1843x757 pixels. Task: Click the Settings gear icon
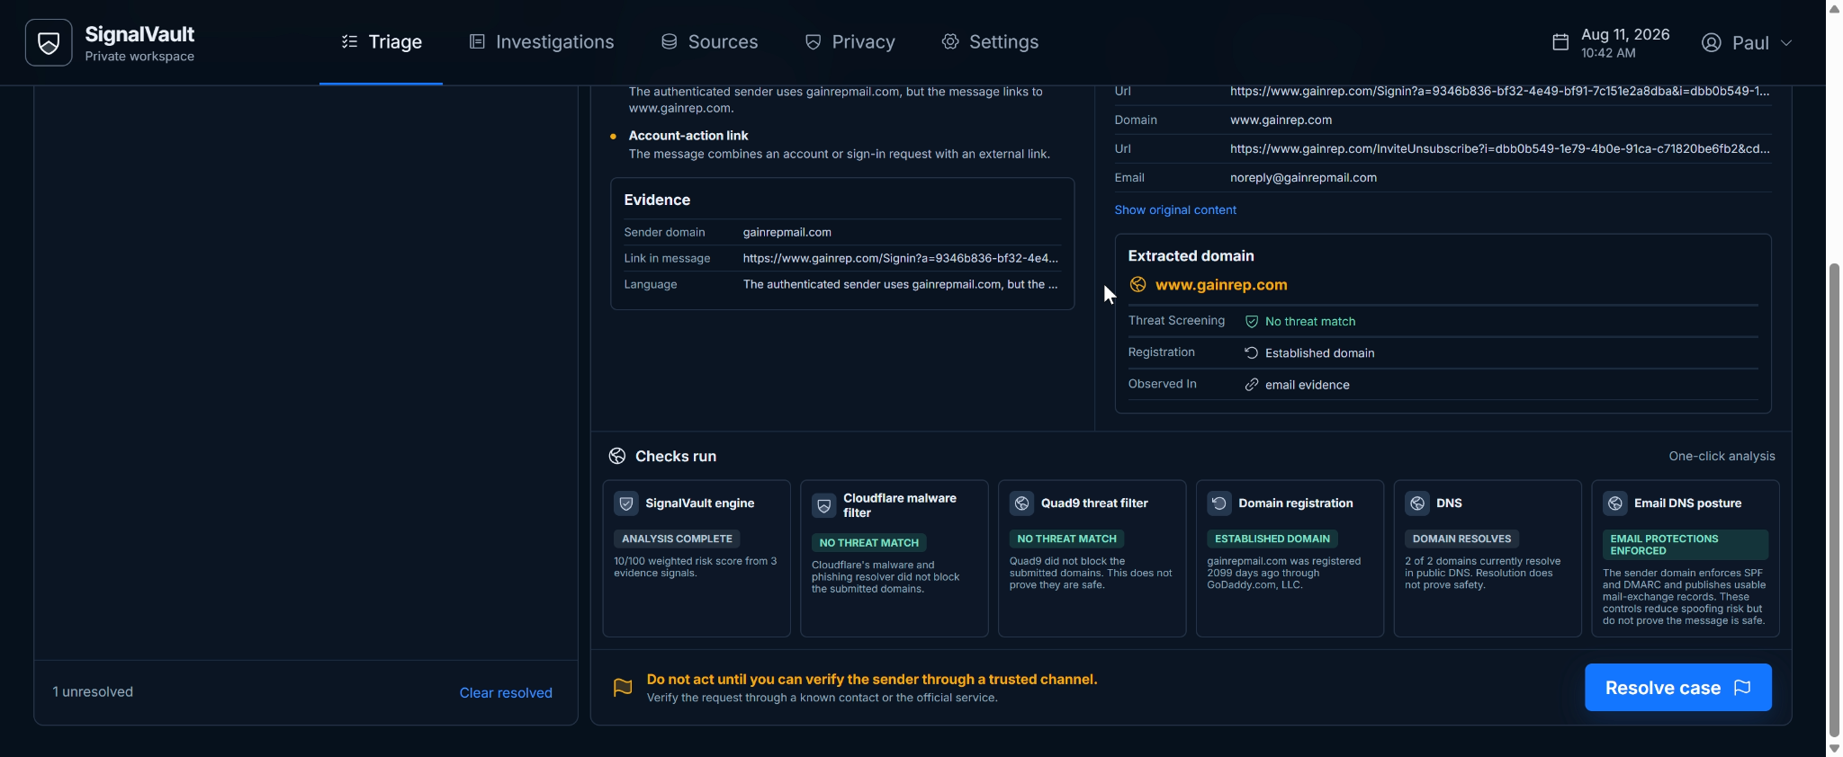[x=950, y=42]
